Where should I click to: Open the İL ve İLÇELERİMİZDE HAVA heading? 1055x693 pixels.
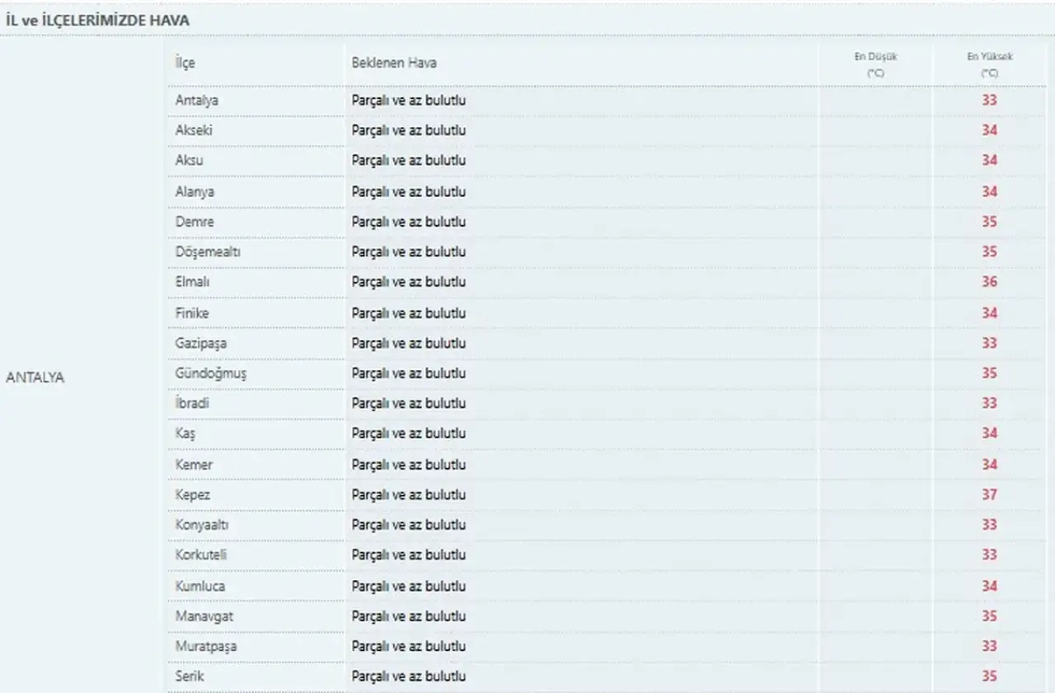[x=98, y=21]
